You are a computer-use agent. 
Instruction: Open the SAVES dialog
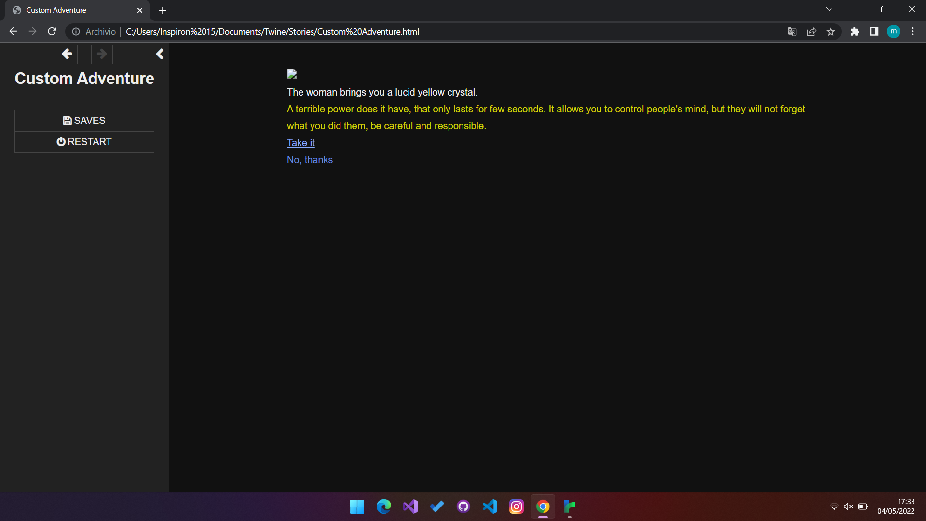click(84, 121)
